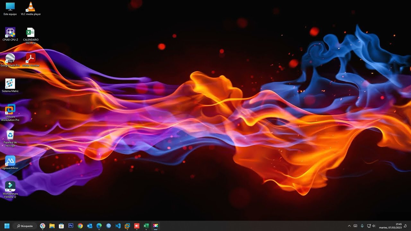Select the Wondershare Filmora 12 icon
Image resolution: width=411 pixels, height=231 pixels.
pos(10,190)
